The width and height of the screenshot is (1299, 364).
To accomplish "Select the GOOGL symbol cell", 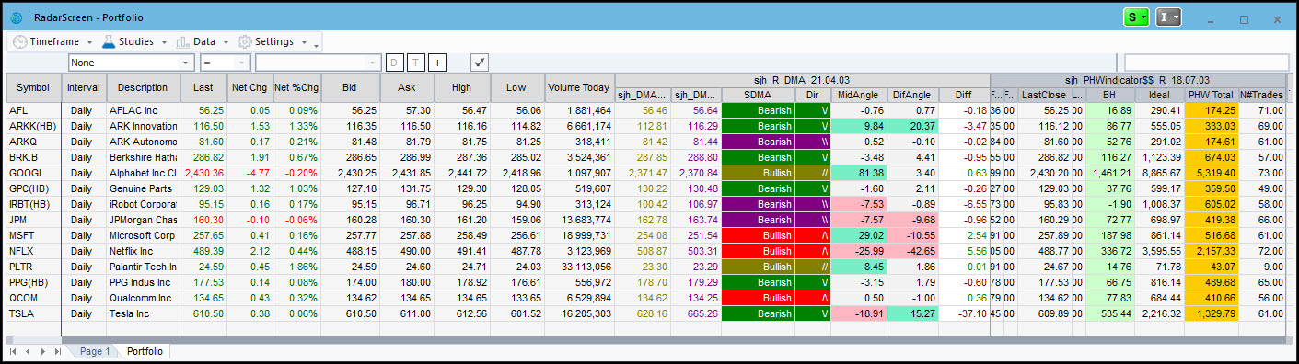I will 33,173.
